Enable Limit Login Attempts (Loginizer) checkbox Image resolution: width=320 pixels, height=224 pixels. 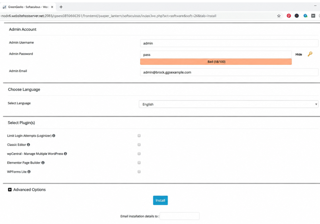[139, 136]
